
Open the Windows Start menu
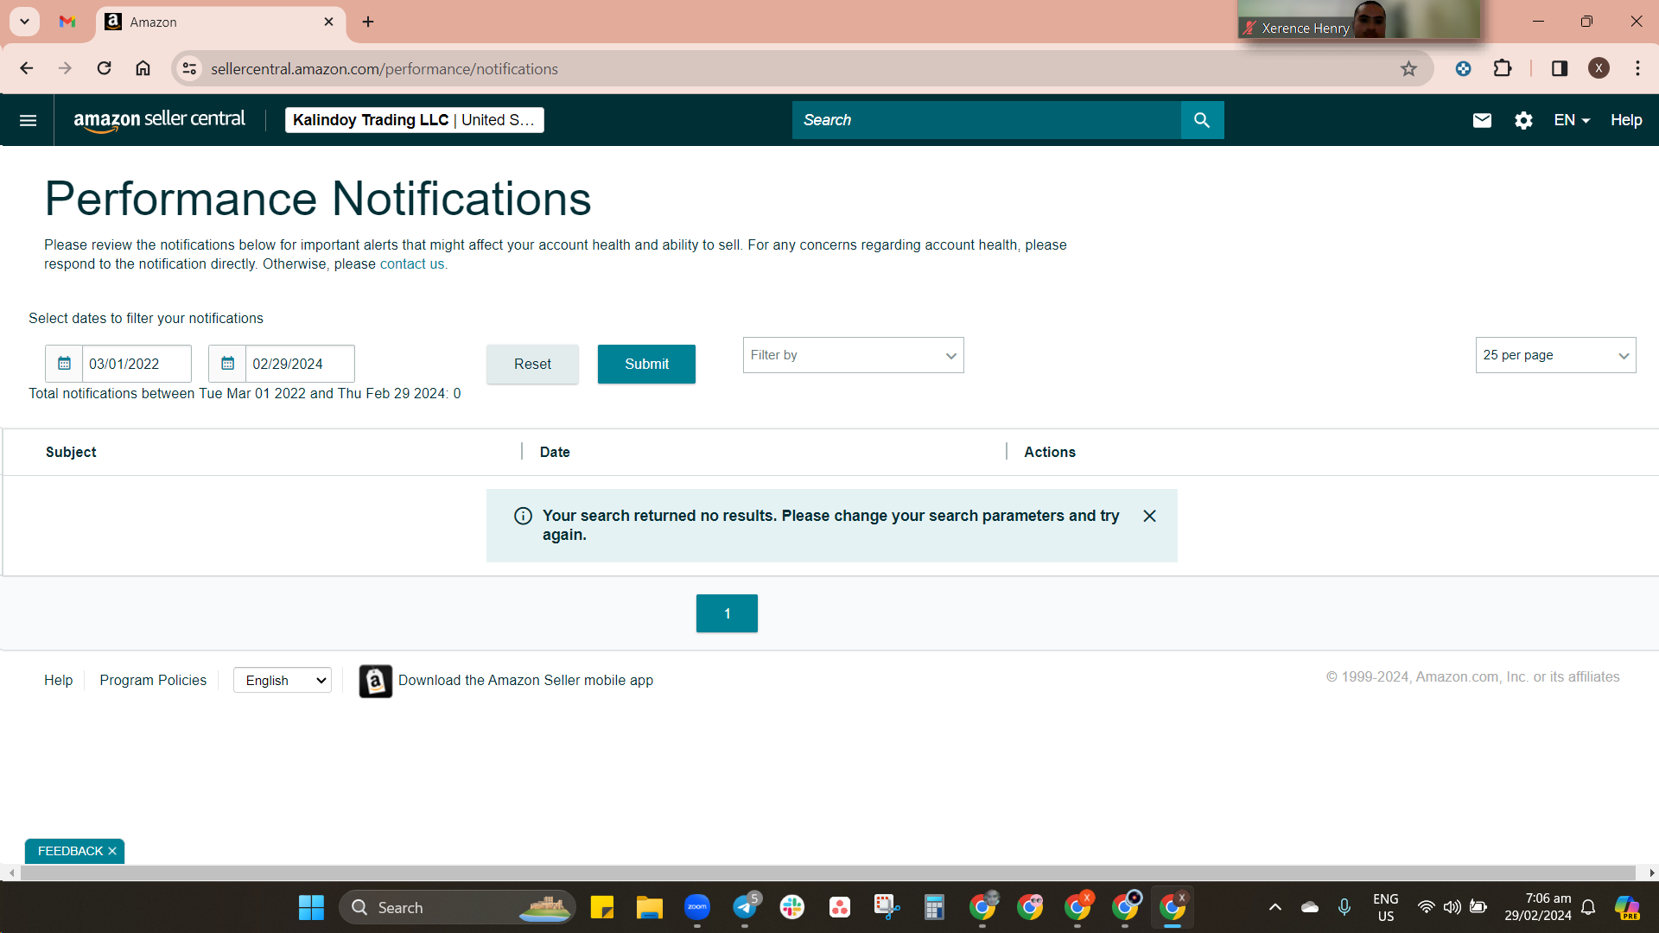tap(311, 908)
